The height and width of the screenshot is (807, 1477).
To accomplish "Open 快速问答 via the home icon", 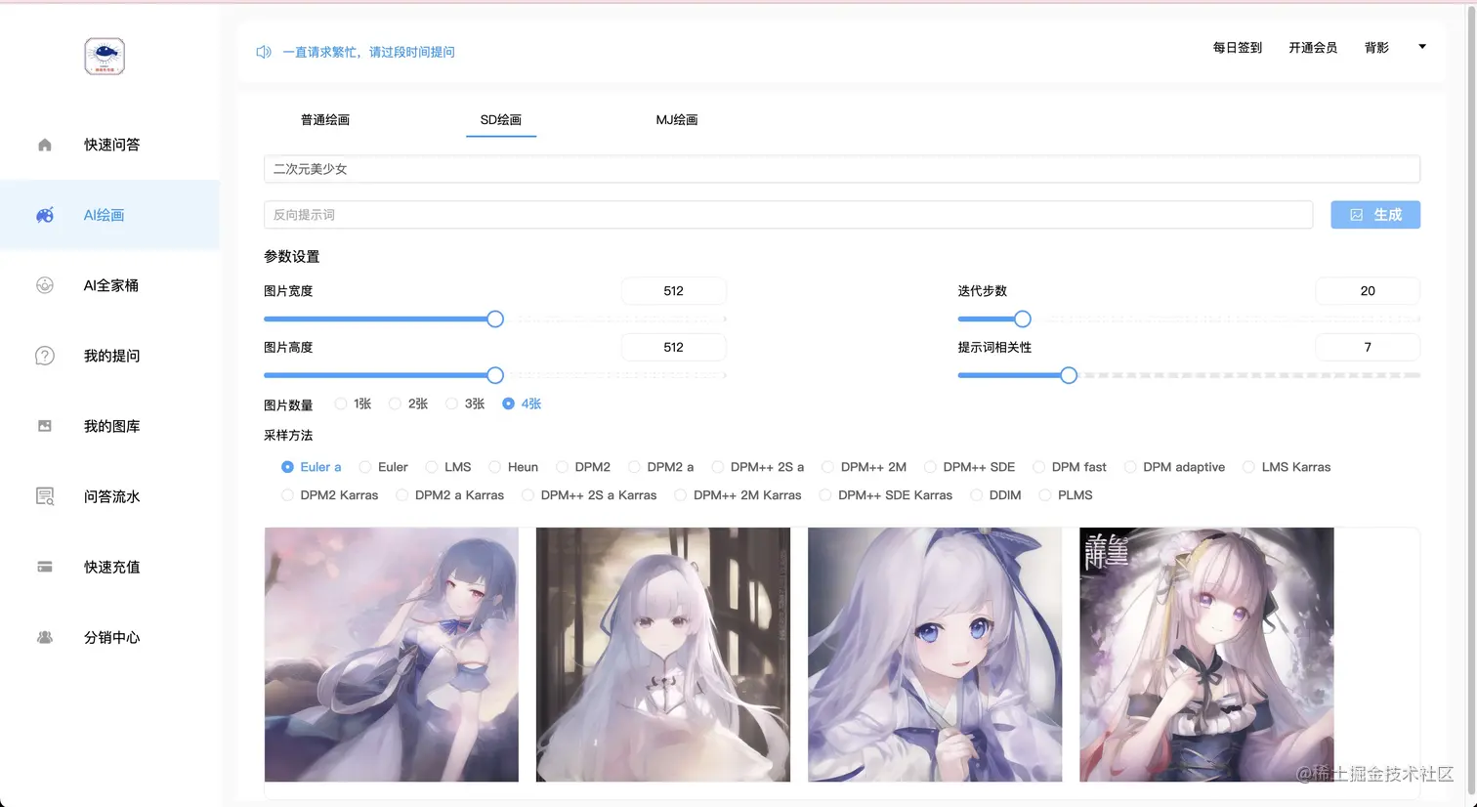I will click(x=44, y=144).
